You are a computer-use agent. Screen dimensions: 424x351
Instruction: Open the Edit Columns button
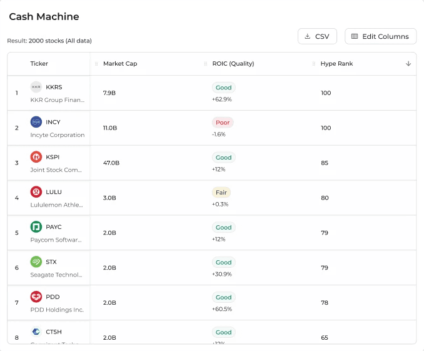tap(380, 36)
